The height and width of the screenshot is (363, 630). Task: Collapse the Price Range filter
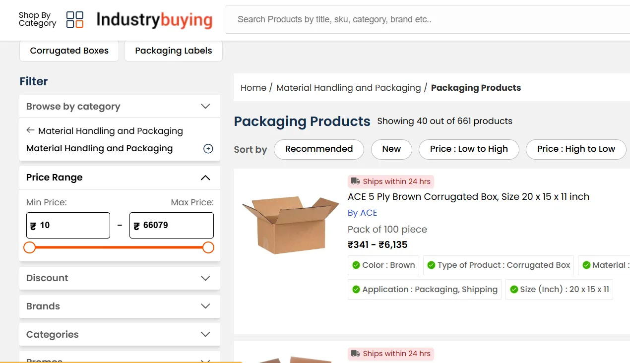coord(205,178)
